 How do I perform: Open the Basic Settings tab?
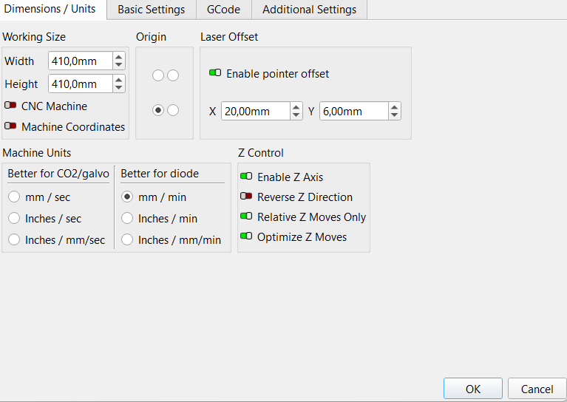click(151, 10)
